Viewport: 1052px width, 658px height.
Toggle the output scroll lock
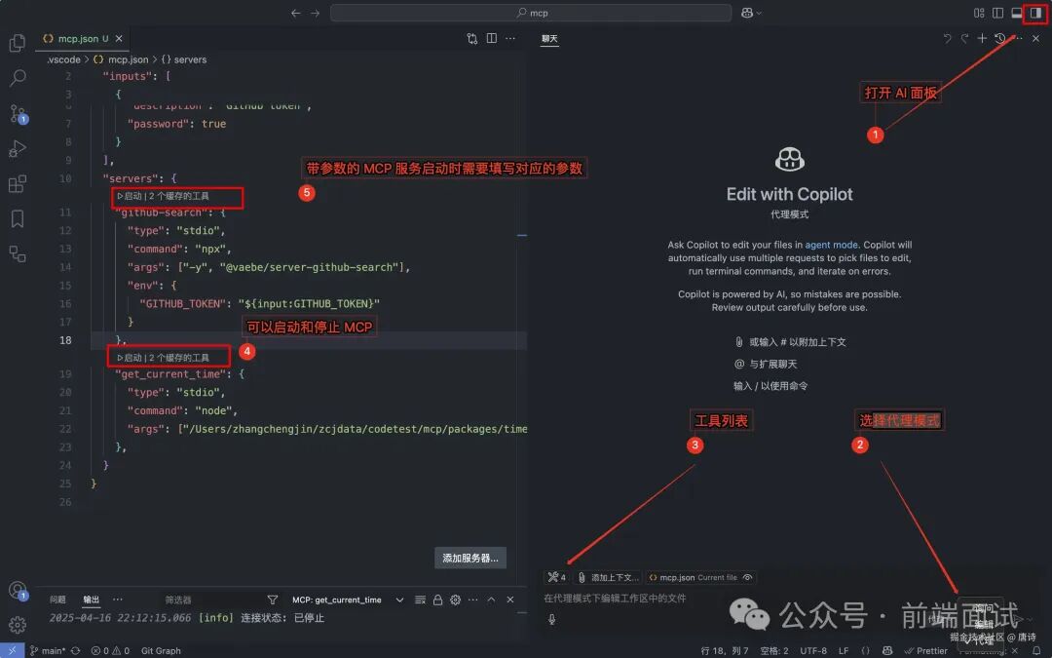(437, 600)
